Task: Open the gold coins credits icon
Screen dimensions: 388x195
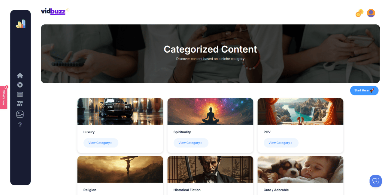Action: pyautogui.click(x=359, y=13)
